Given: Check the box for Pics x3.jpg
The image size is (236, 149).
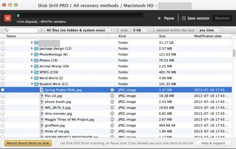Looking at the screenshot, I should 2,96.
